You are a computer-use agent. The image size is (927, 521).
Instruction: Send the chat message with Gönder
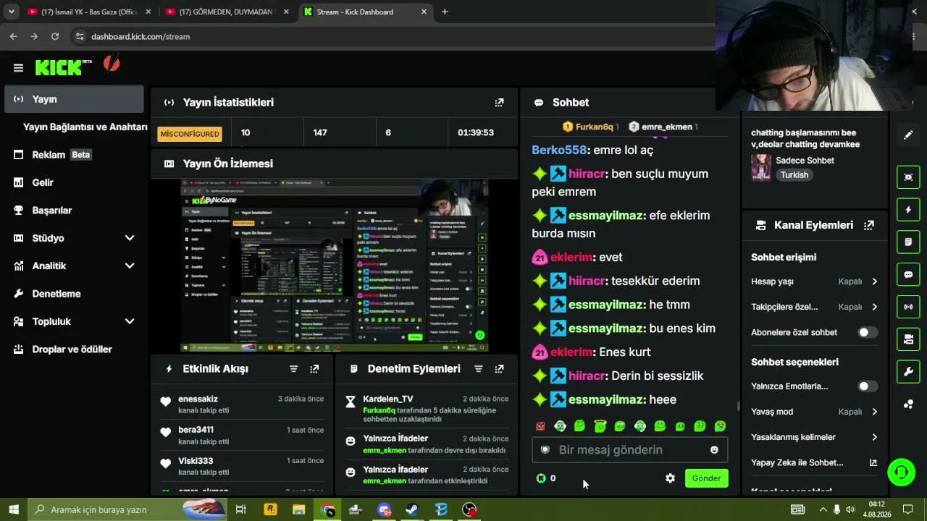(706, 478)
